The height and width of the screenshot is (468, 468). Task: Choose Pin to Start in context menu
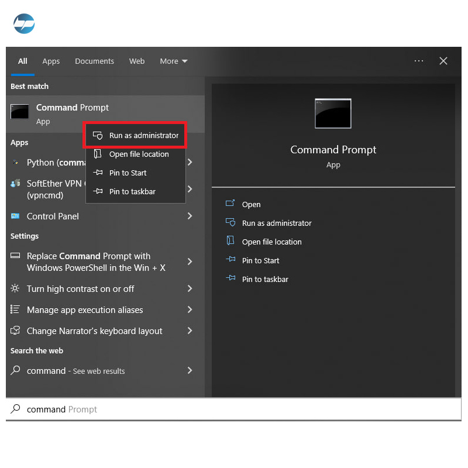pos(136,173)
